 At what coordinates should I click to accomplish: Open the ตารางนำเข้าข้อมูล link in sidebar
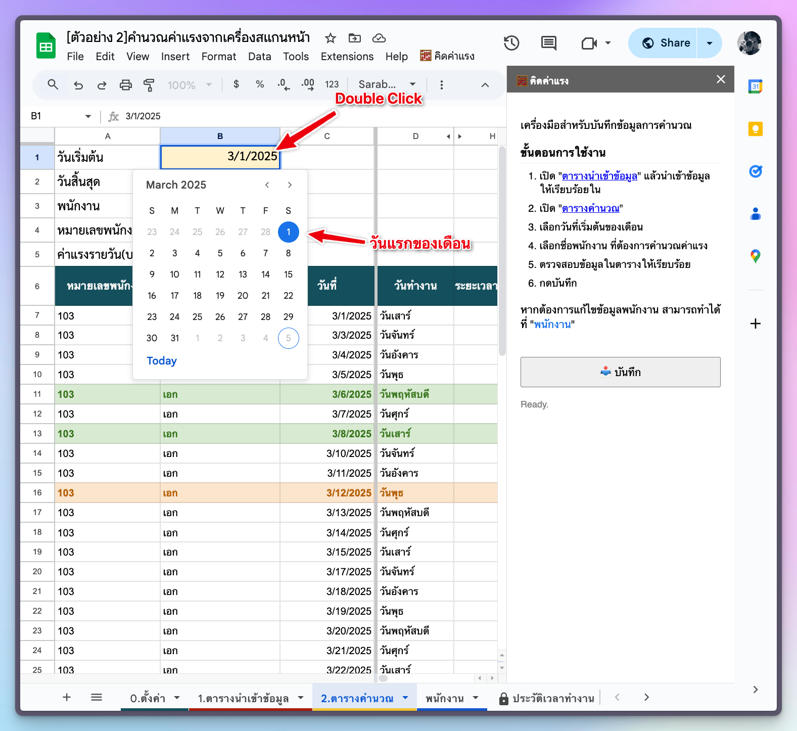coord(599,176)
